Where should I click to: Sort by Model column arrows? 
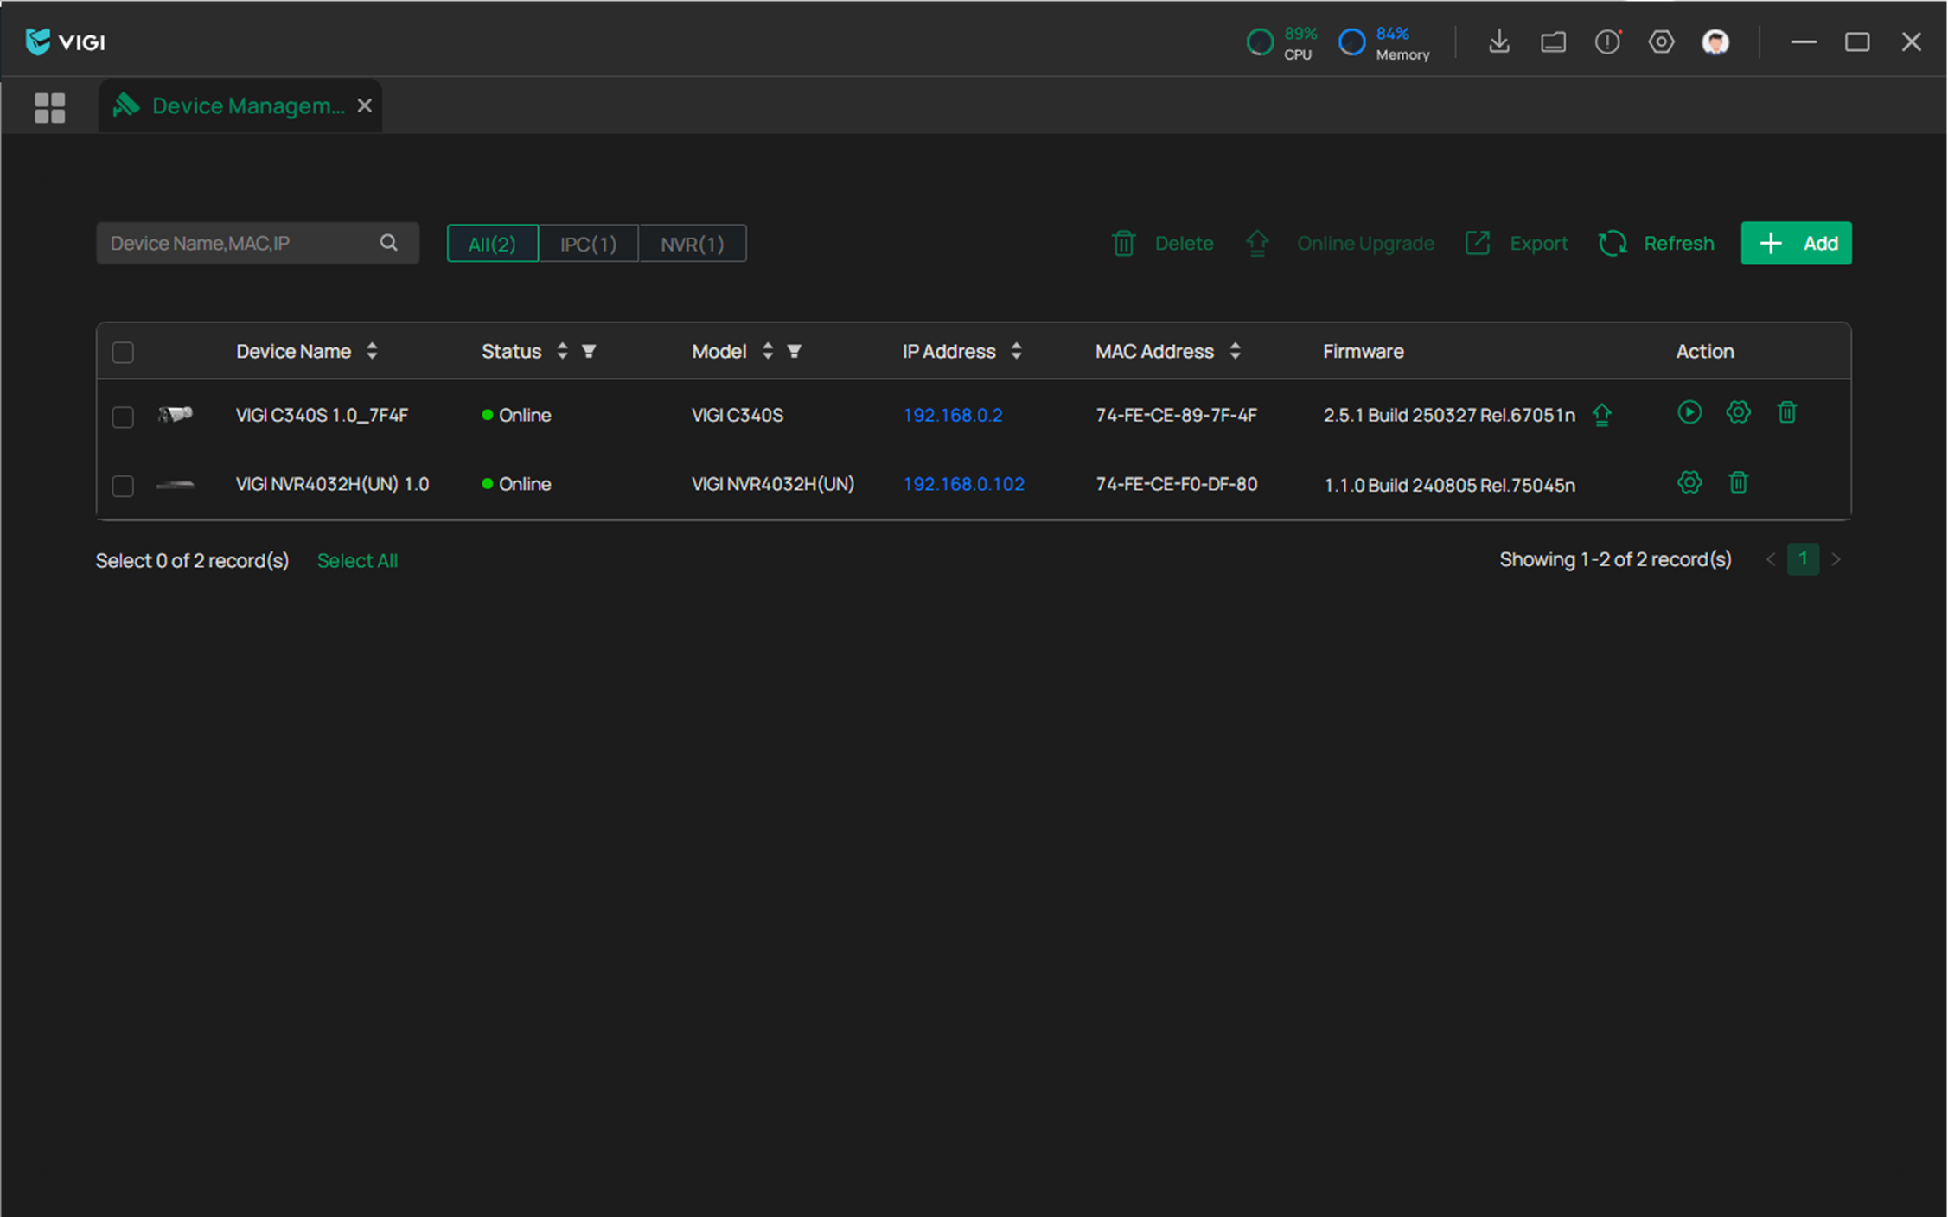[767, 351]
